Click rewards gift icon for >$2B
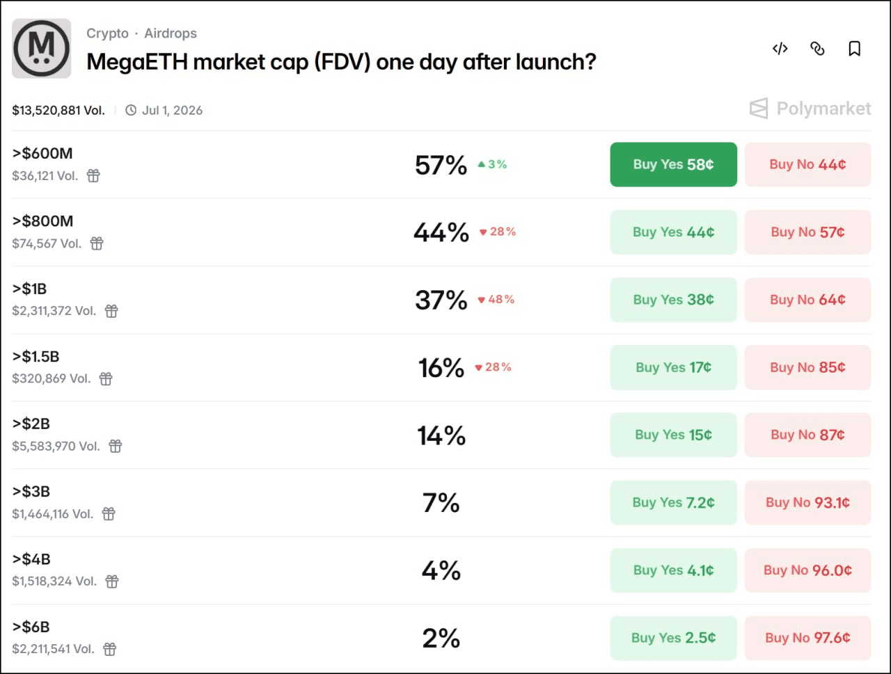The width and height of the screenshot is (891, 674). [x=116, y=446]
